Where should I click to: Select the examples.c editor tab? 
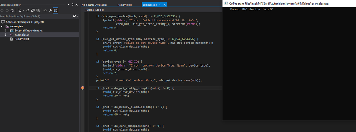[x=150, y=5]
